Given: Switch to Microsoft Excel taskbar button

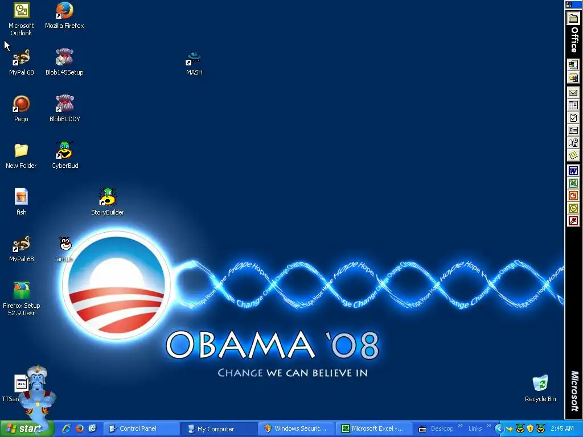Looking at the screenshot, I should click(x=374, y=428).
